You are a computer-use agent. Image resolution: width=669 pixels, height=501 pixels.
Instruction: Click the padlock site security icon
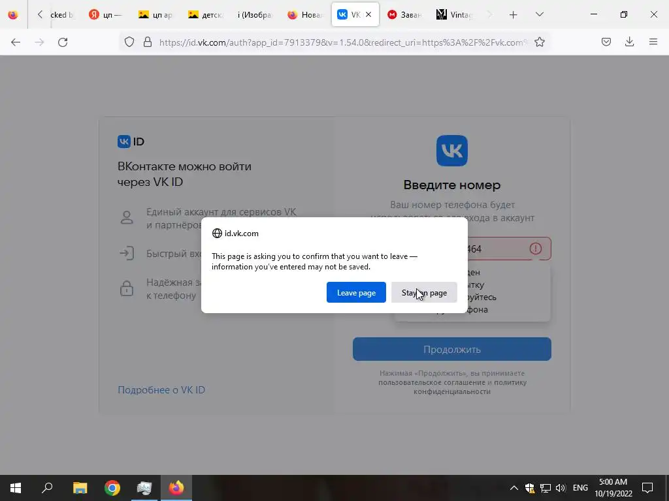pos(148,42)
